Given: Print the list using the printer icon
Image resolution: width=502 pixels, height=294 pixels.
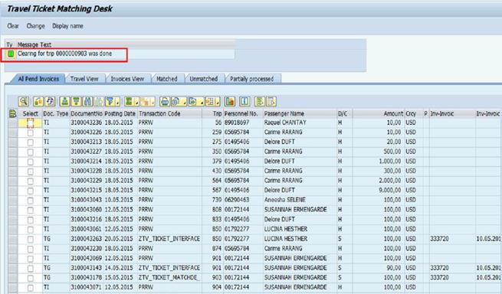Looking at the screenshot, I should [165, 101].
